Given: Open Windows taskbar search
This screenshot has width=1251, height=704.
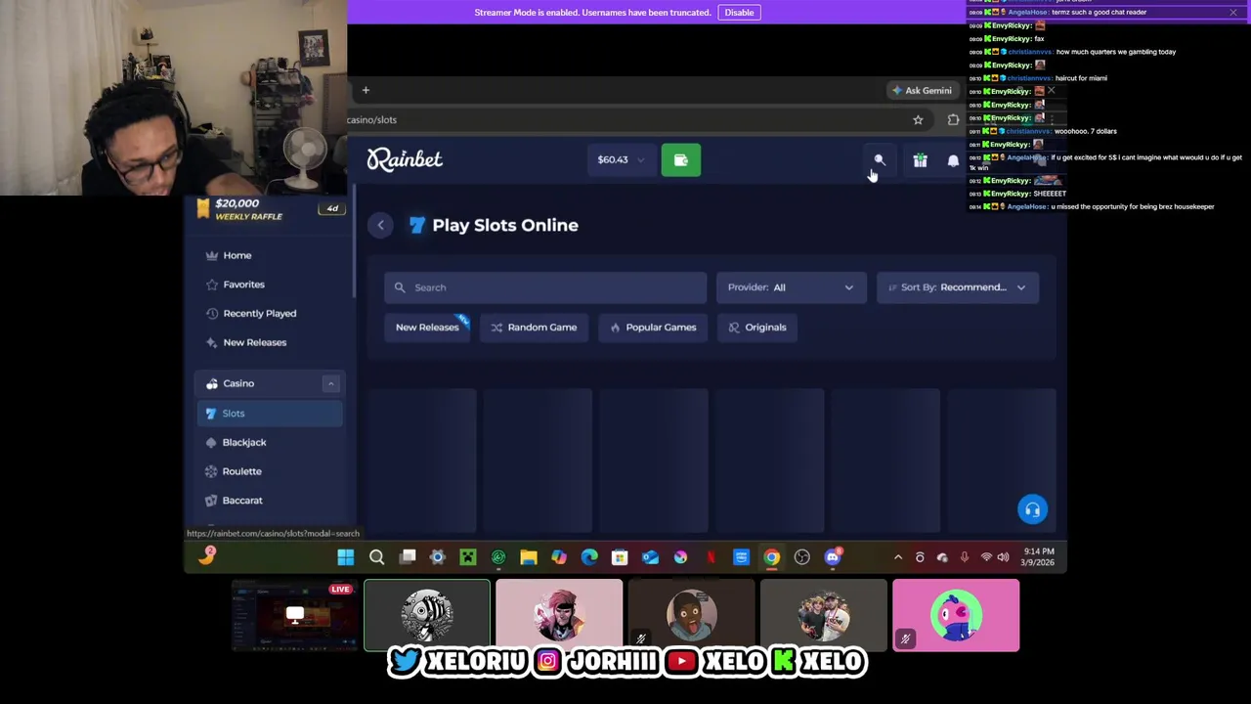Looking at the screenshot, I should tap(376, 557).
